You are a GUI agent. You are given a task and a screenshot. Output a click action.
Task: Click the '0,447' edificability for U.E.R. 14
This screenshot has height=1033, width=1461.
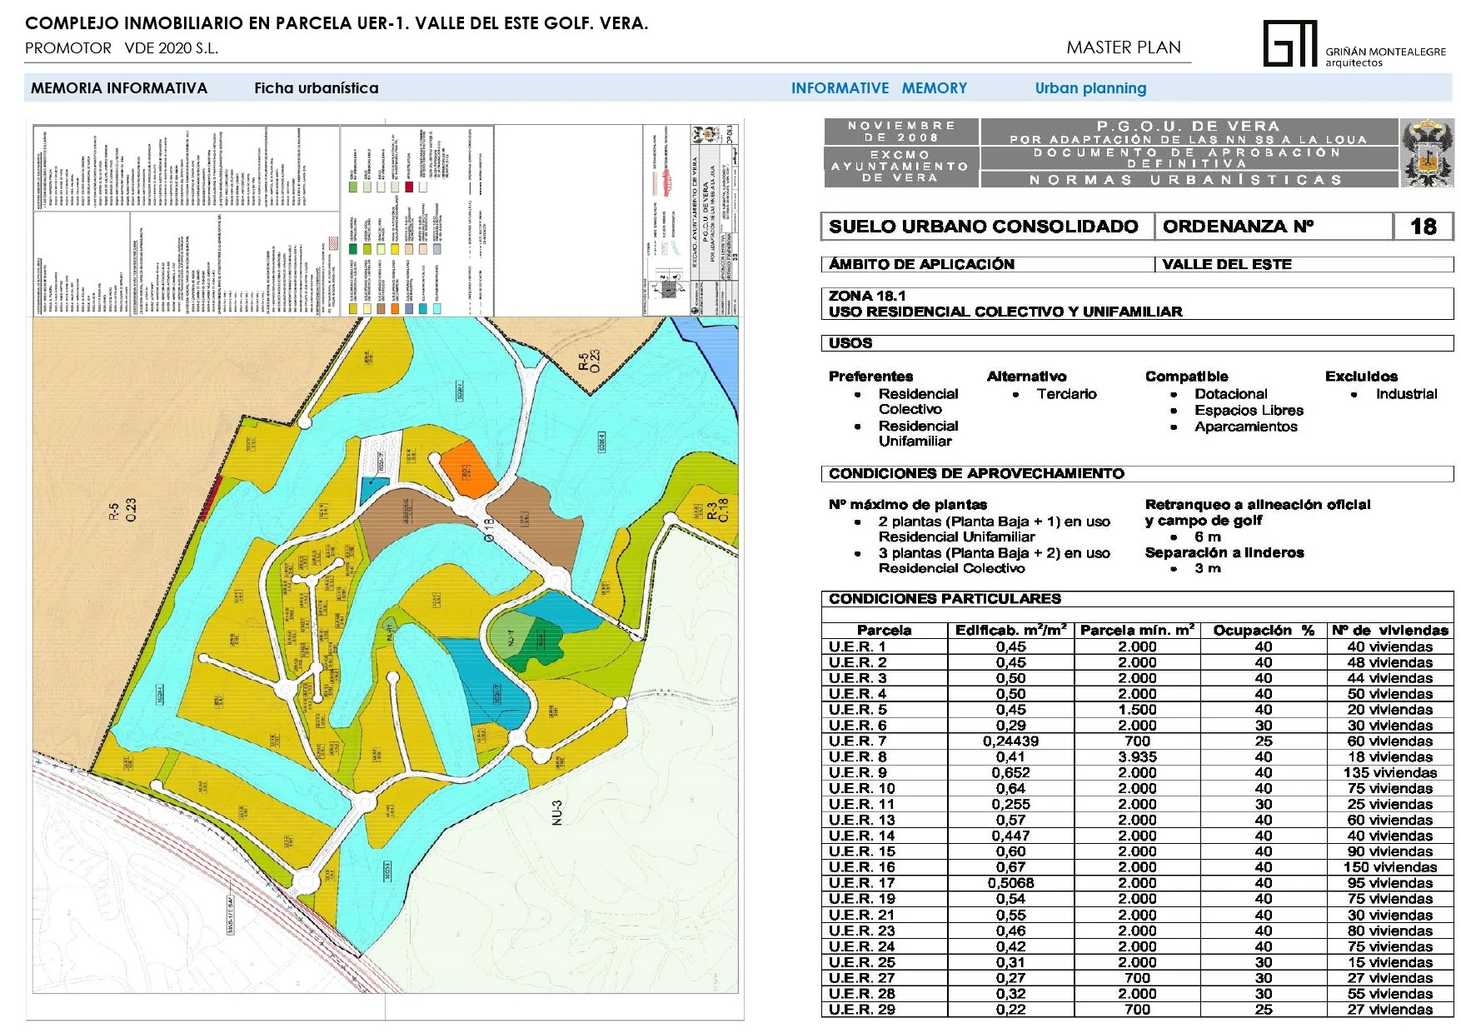(x=1011, y=836)
